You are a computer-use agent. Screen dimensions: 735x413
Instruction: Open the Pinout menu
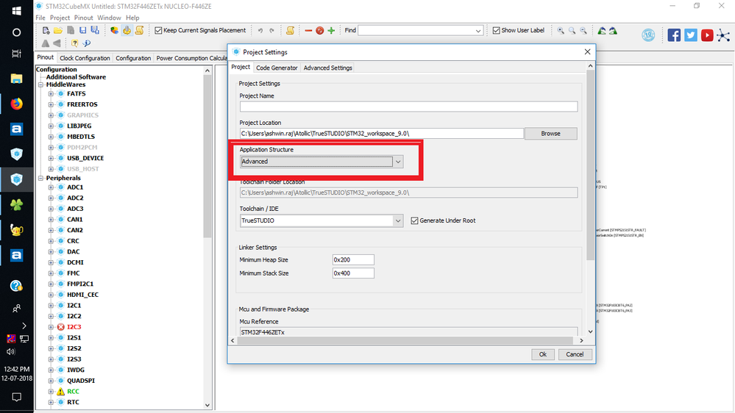(83, 18)
